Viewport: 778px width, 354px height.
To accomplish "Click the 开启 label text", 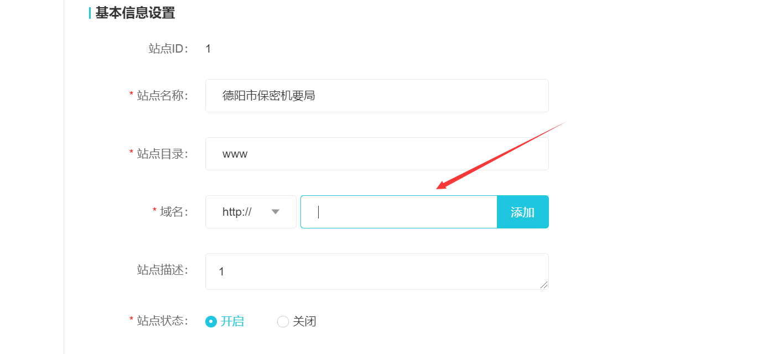I will coord(232,321).
